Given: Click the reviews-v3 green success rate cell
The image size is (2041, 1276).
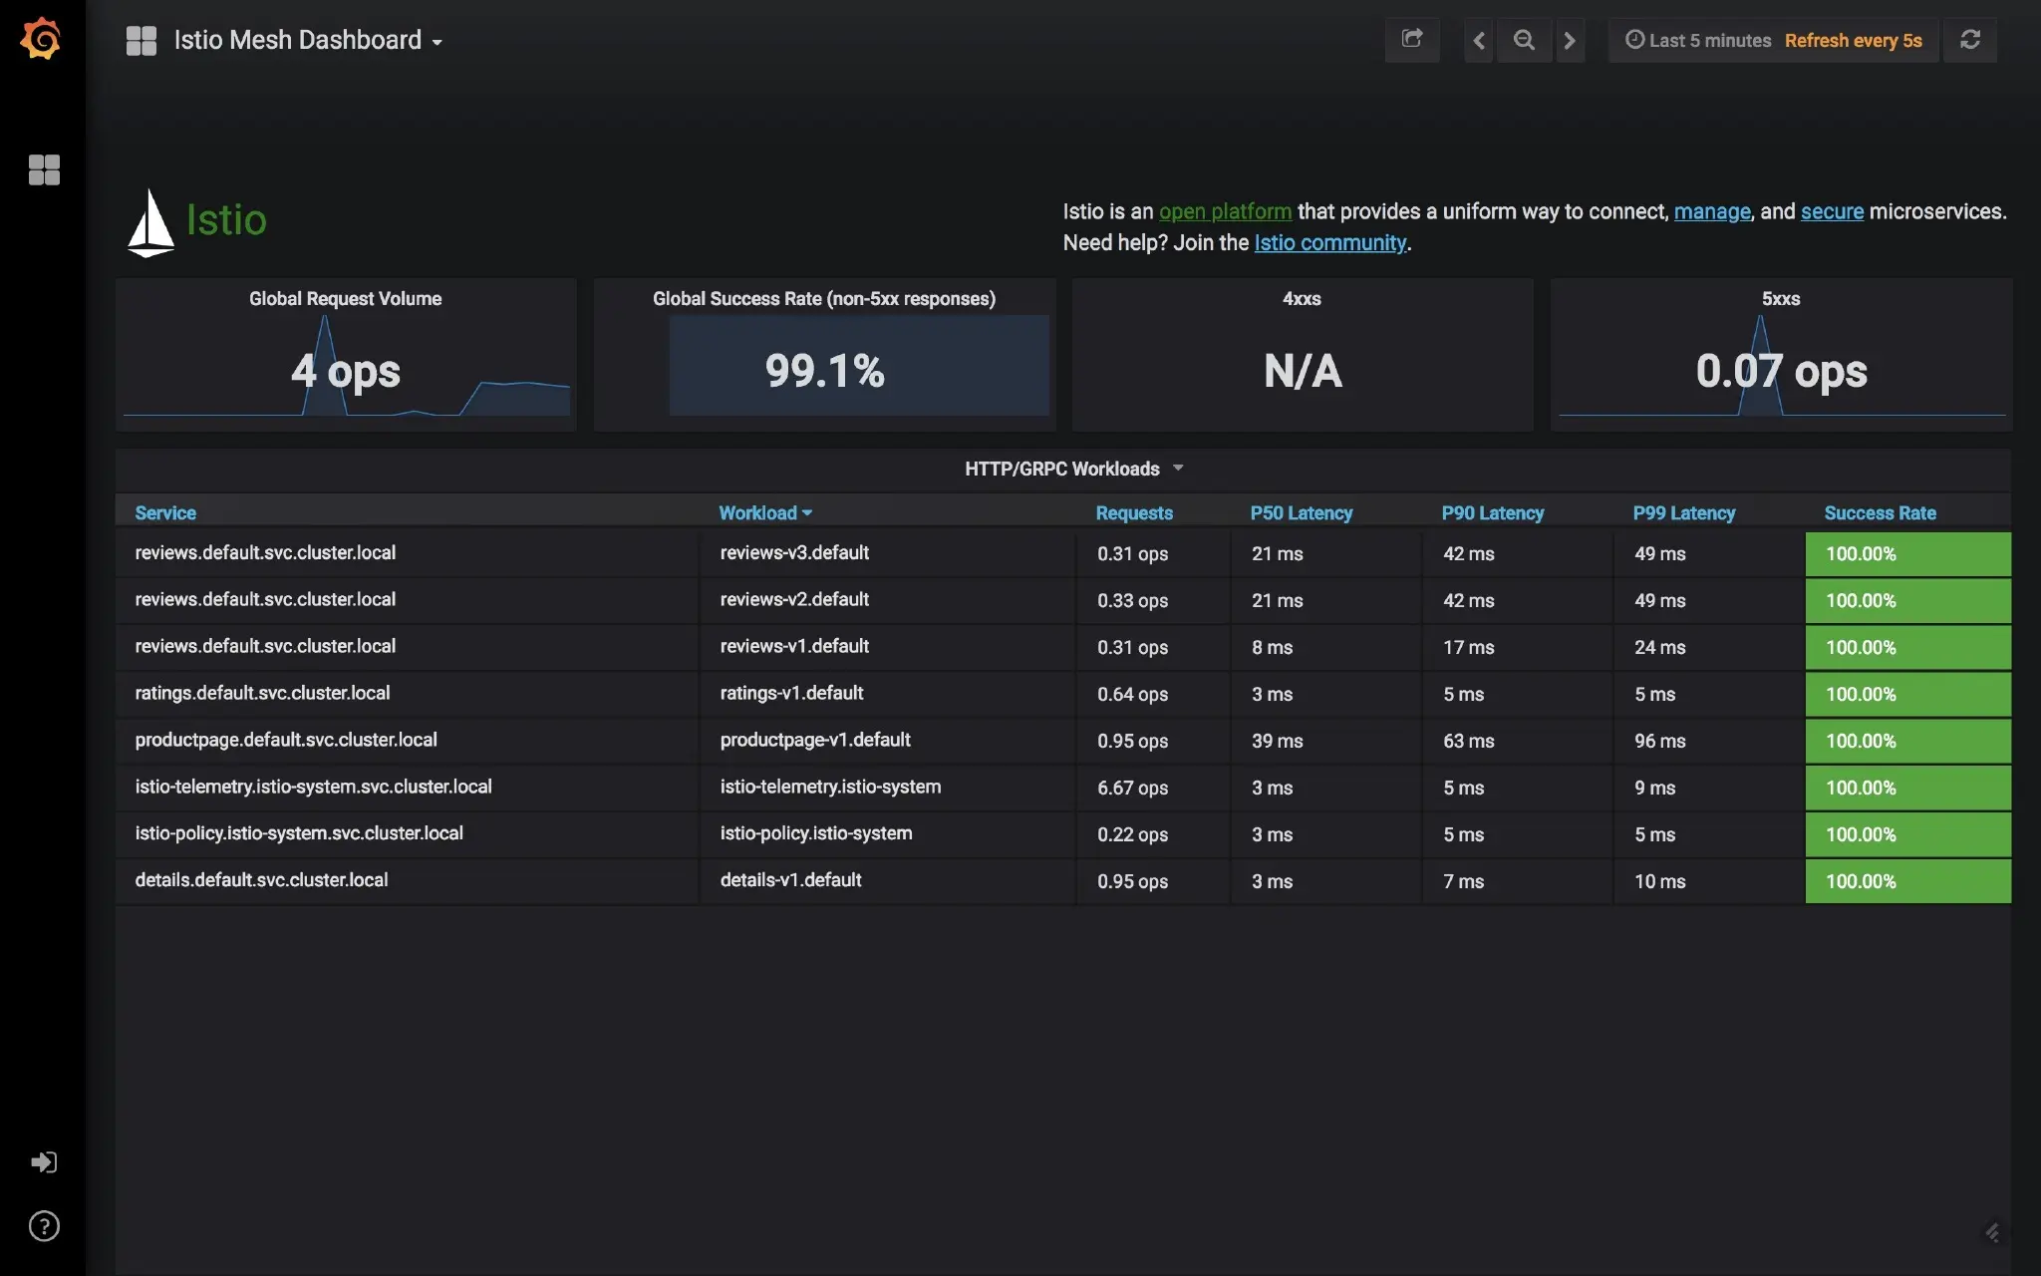Looking at the screenshot, I should tap(1907, 553).
